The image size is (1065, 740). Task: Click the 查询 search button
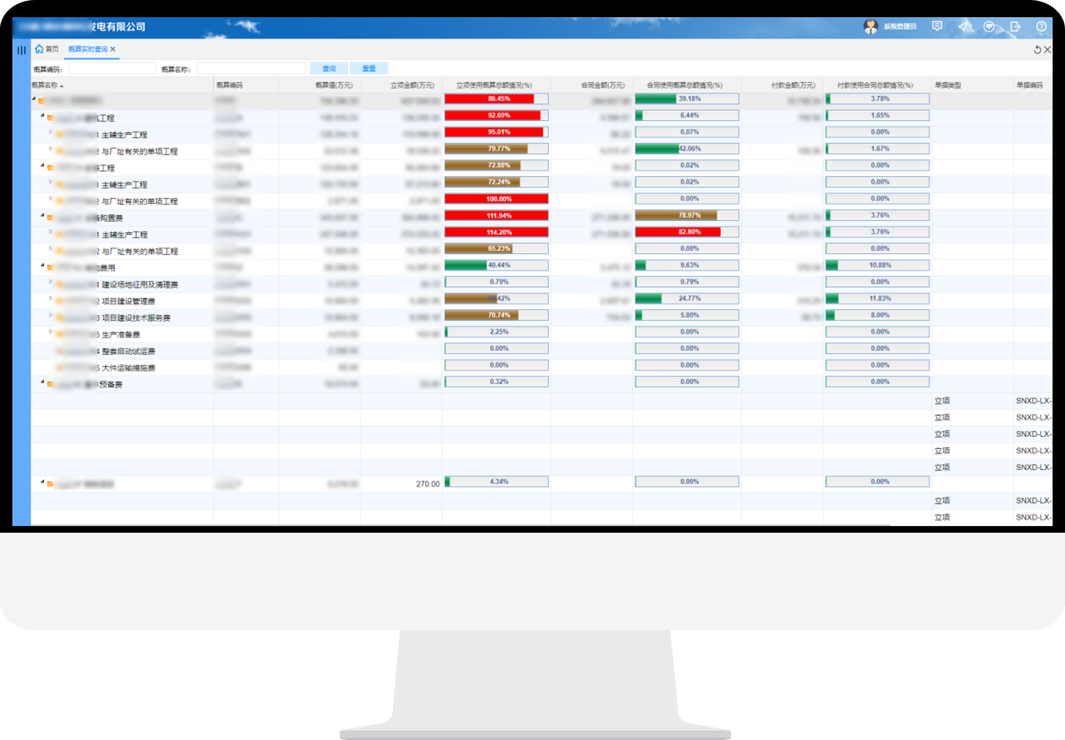click(x=329, y=69)
